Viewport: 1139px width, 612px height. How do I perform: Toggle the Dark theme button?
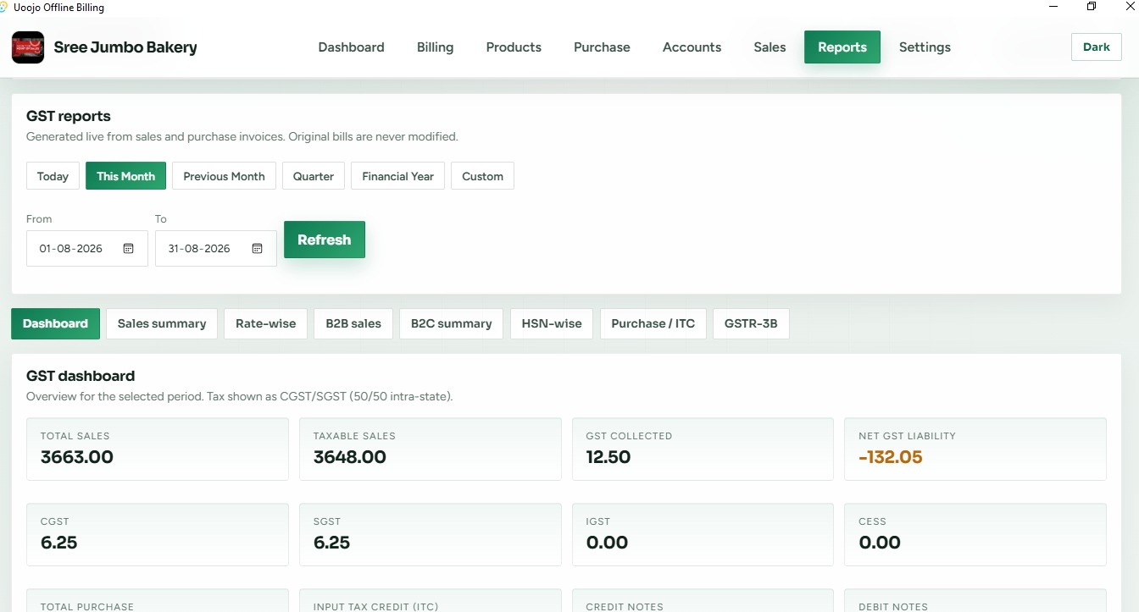[1097, 47]
